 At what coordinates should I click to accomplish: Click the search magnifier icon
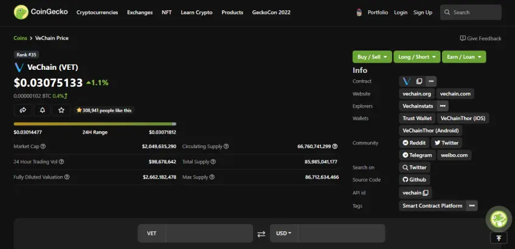pyautogui.click(x=447, y=13)
